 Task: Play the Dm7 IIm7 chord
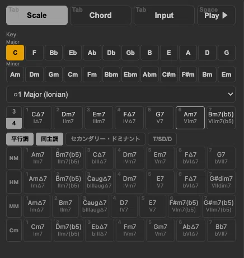68,118
